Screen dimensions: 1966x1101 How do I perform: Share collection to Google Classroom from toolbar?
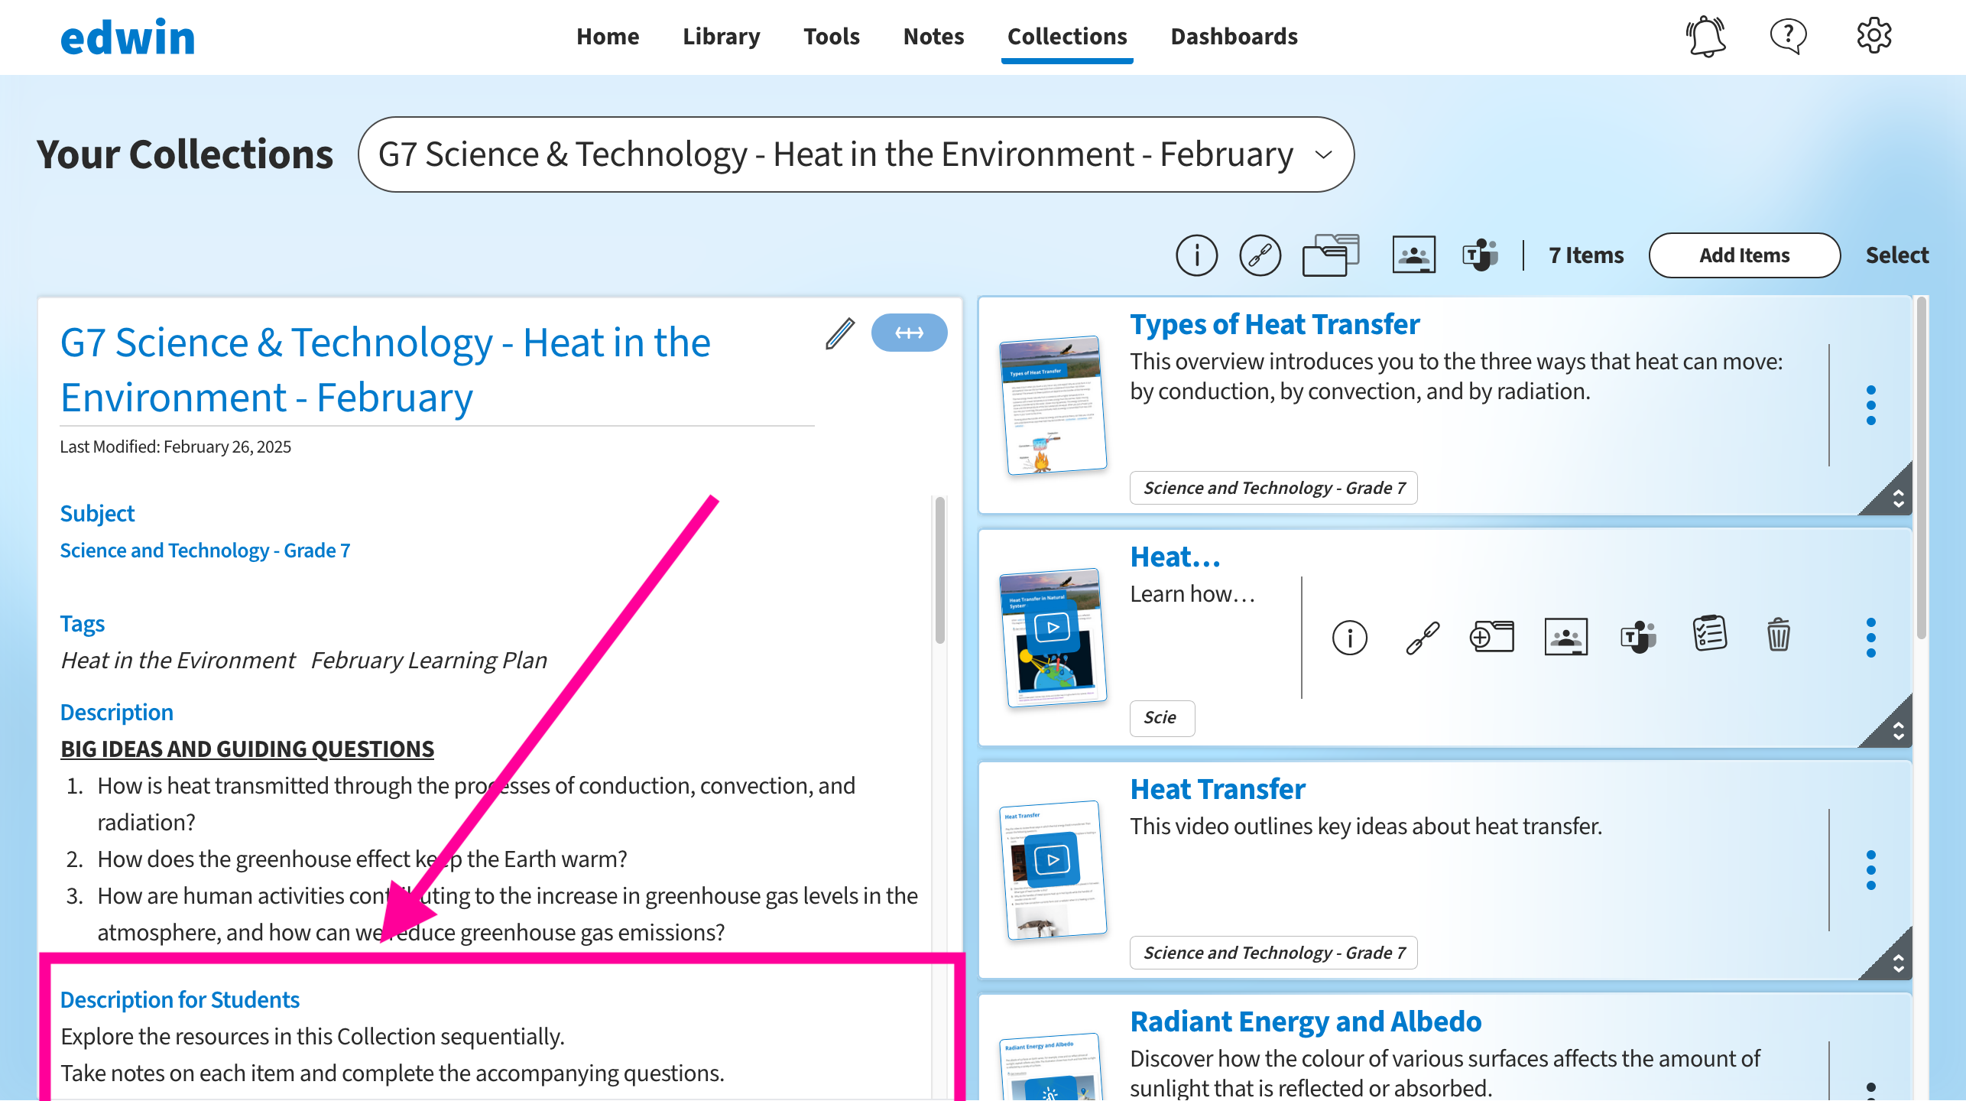click(x=1413, y=255)
